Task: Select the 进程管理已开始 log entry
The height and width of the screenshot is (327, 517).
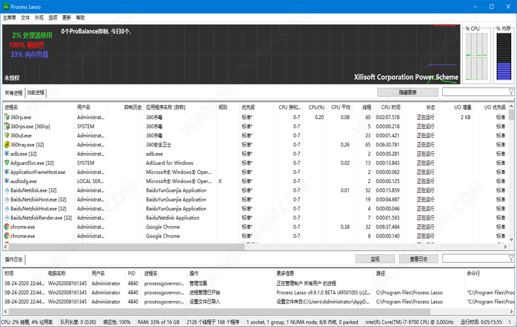Action: [x=205, y=292]
